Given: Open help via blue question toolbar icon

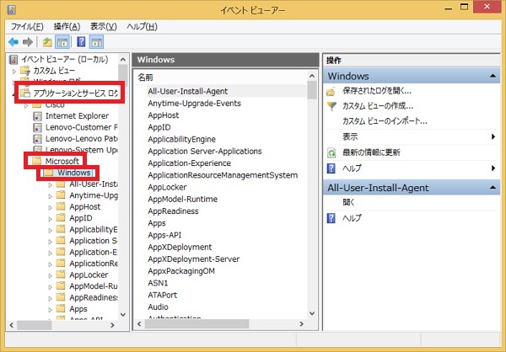Looking at the screenshot, I should [81, 42].
